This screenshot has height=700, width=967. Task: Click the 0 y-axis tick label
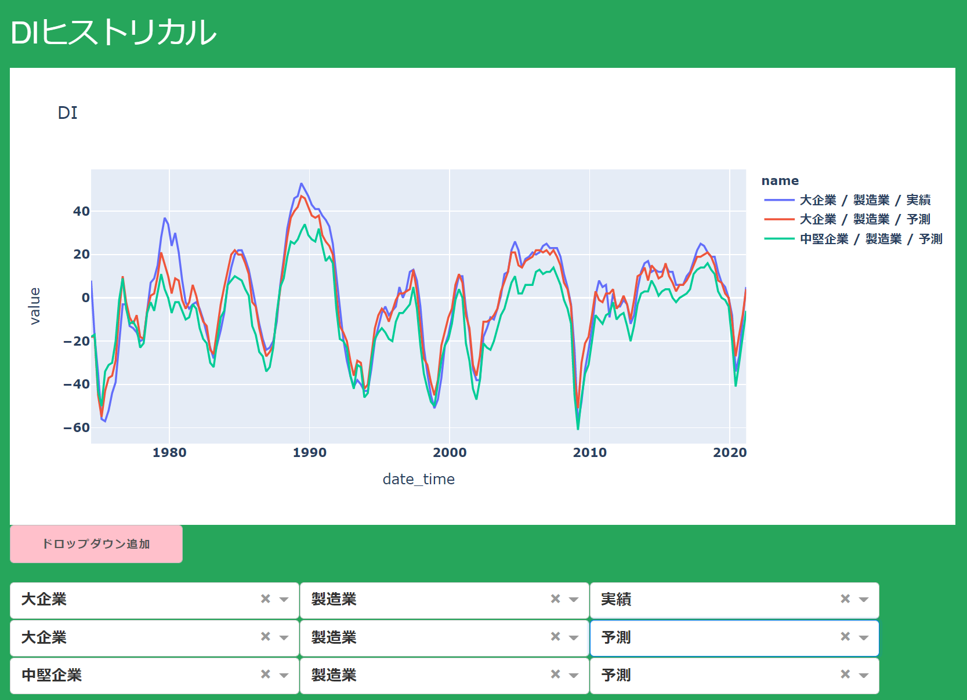[x=86, y=298]
